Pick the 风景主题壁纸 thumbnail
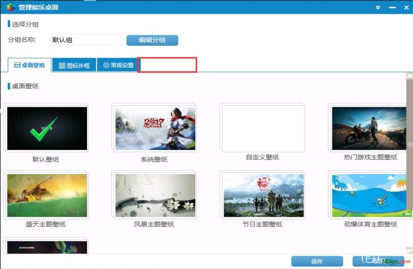The height and width of the screenshot is (269, 413). point(155,196)
